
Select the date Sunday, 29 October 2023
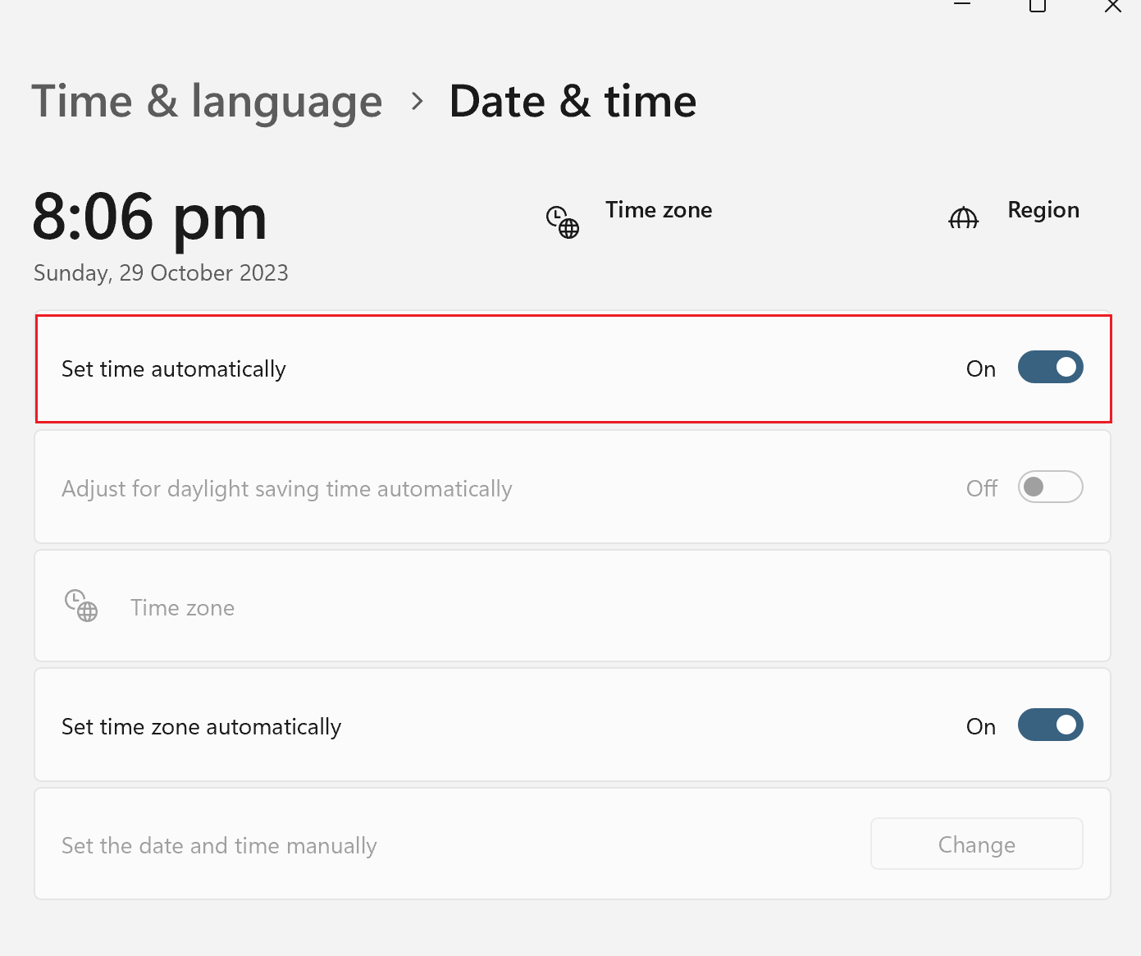pyautogui.click(x=161, y=272)
